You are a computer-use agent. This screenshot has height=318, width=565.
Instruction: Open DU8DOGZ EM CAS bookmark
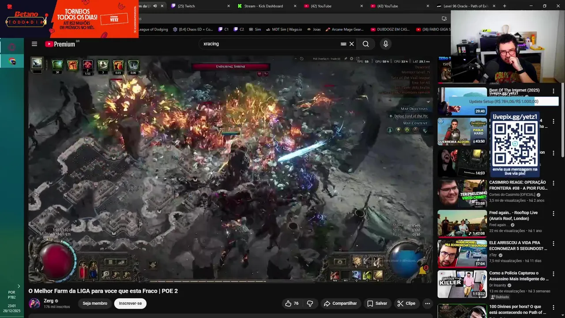pos(390,29)
